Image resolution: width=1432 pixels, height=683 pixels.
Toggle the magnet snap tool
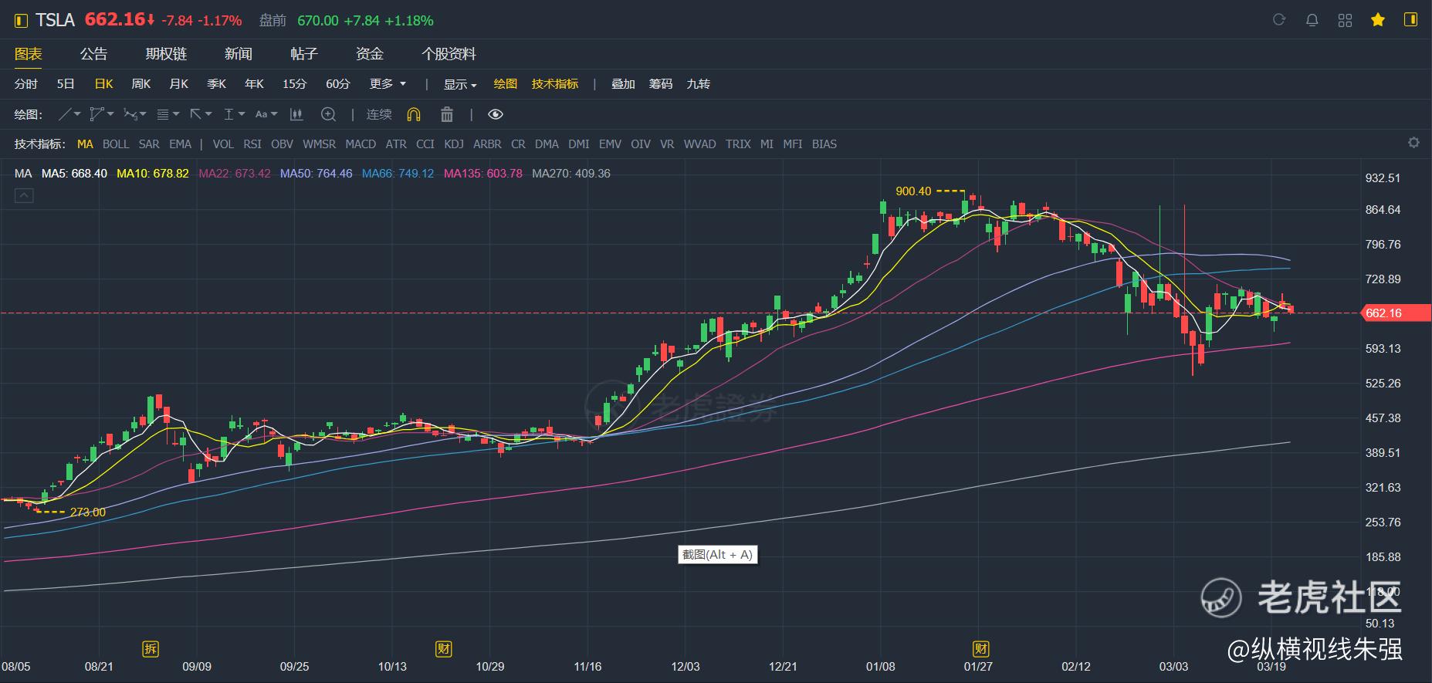(x=414, y=114)
